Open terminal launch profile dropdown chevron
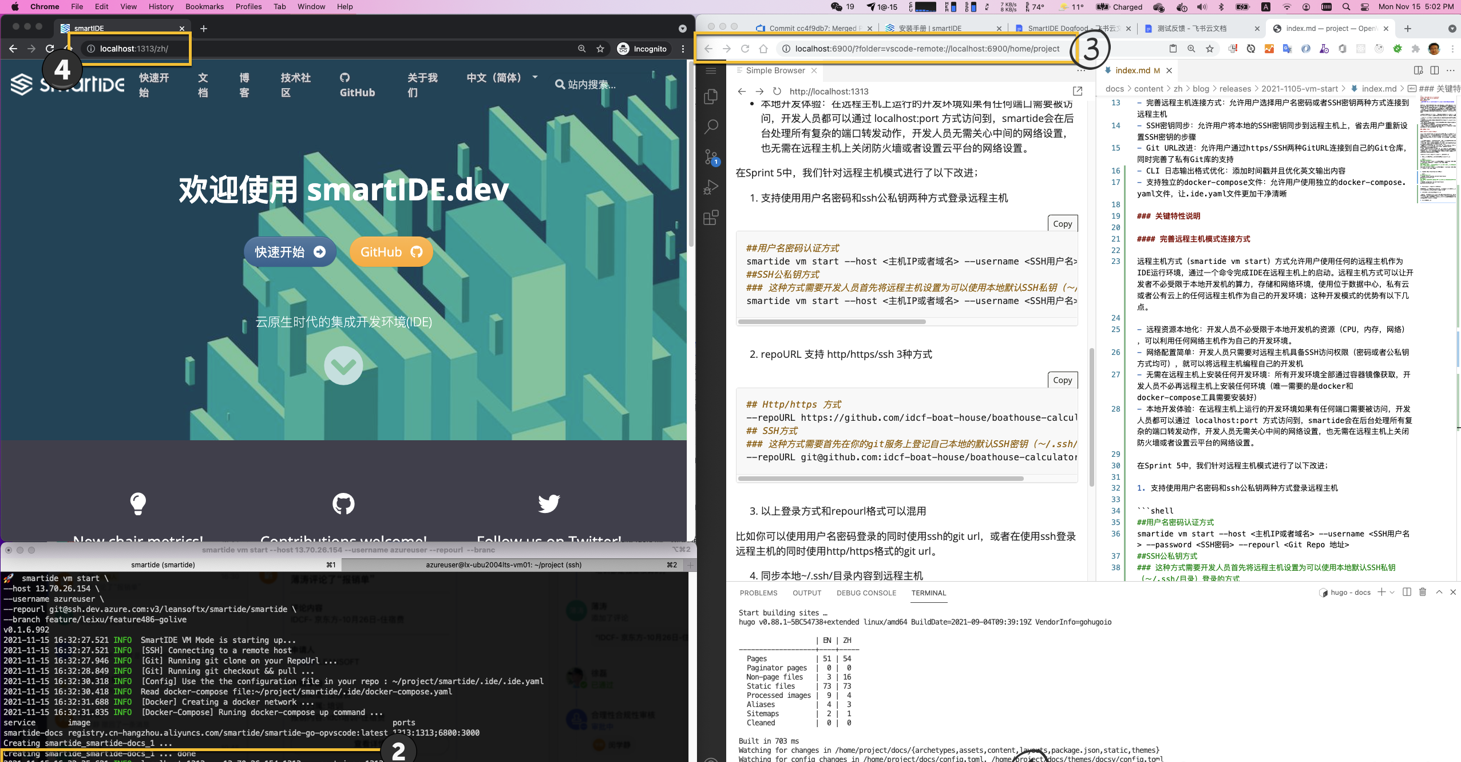Screen dimensions: 1461x762 (1392, 592)
